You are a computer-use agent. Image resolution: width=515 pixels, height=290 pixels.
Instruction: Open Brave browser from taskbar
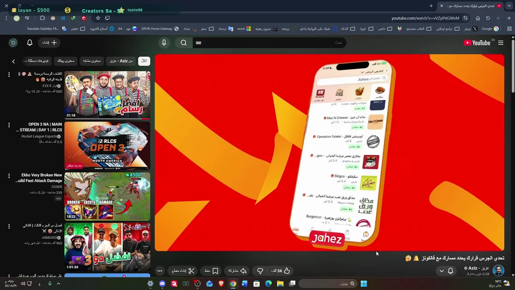click(221, 284)
